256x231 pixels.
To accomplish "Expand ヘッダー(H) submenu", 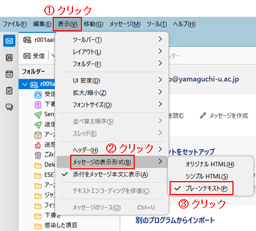I will click(112, 150).
